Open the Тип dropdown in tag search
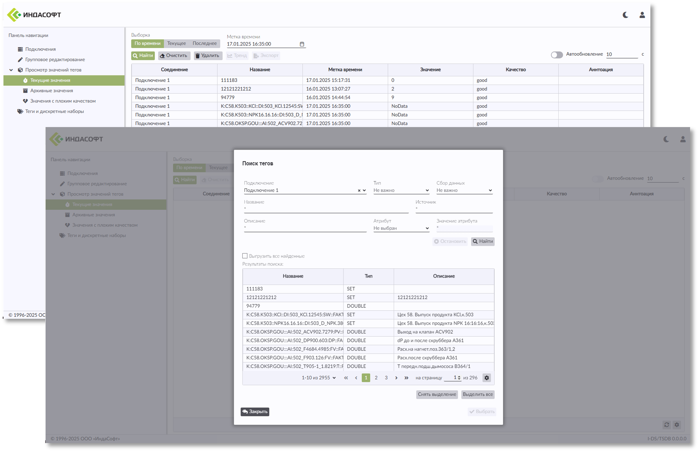699x452 pixels. [x=401, y=190]
